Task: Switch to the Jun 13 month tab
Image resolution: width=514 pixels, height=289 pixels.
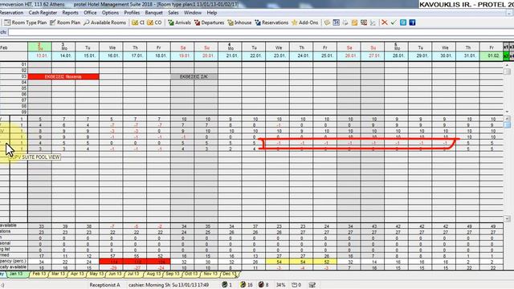Action: click(115, 274)
